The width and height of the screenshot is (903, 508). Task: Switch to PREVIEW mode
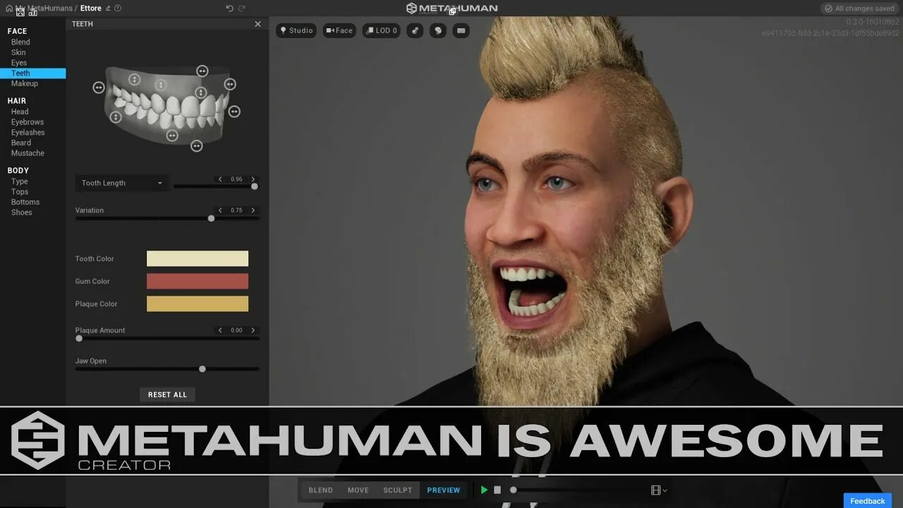point(444,490)
